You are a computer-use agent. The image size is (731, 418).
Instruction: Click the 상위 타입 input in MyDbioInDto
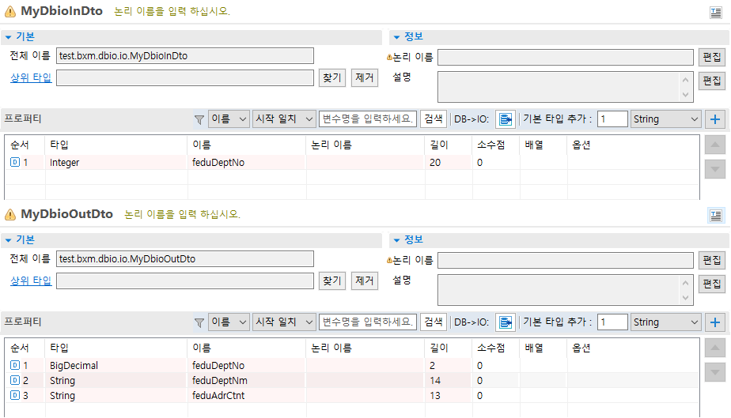185,77
